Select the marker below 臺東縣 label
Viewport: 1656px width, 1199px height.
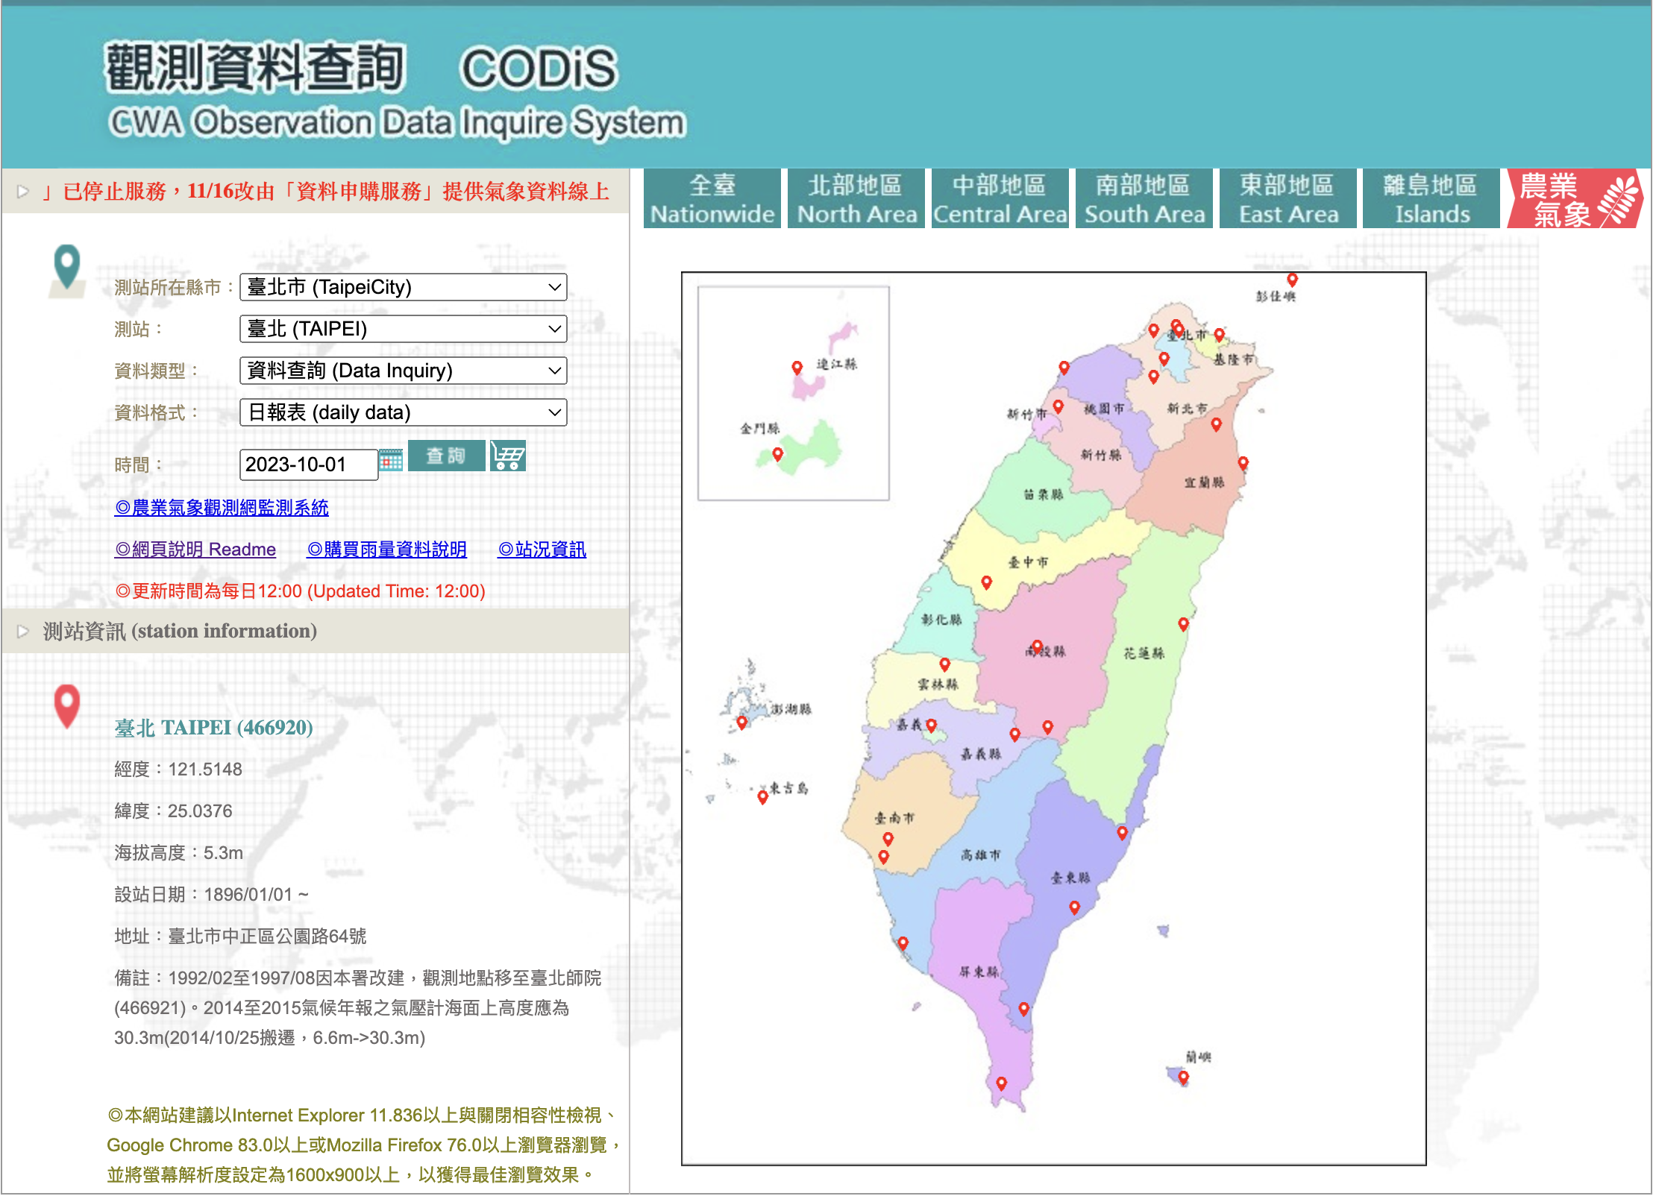1075,907
